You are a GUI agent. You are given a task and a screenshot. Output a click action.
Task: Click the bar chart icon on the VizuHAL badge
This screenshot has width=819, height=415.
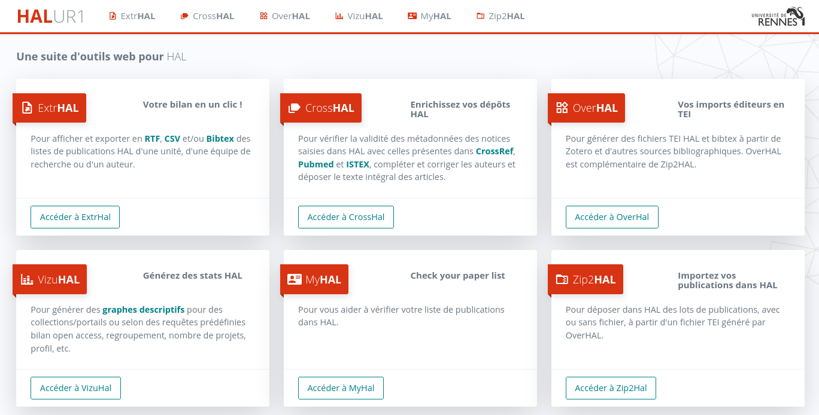point(27,279)
